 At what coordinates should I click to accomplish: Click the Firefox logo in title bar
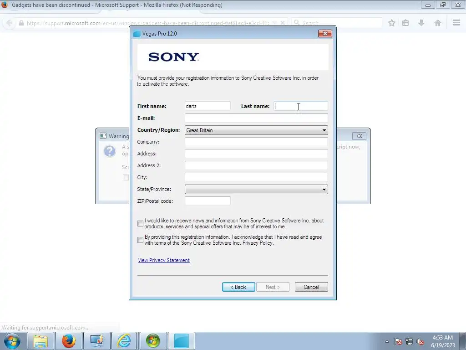pos(5,5)
